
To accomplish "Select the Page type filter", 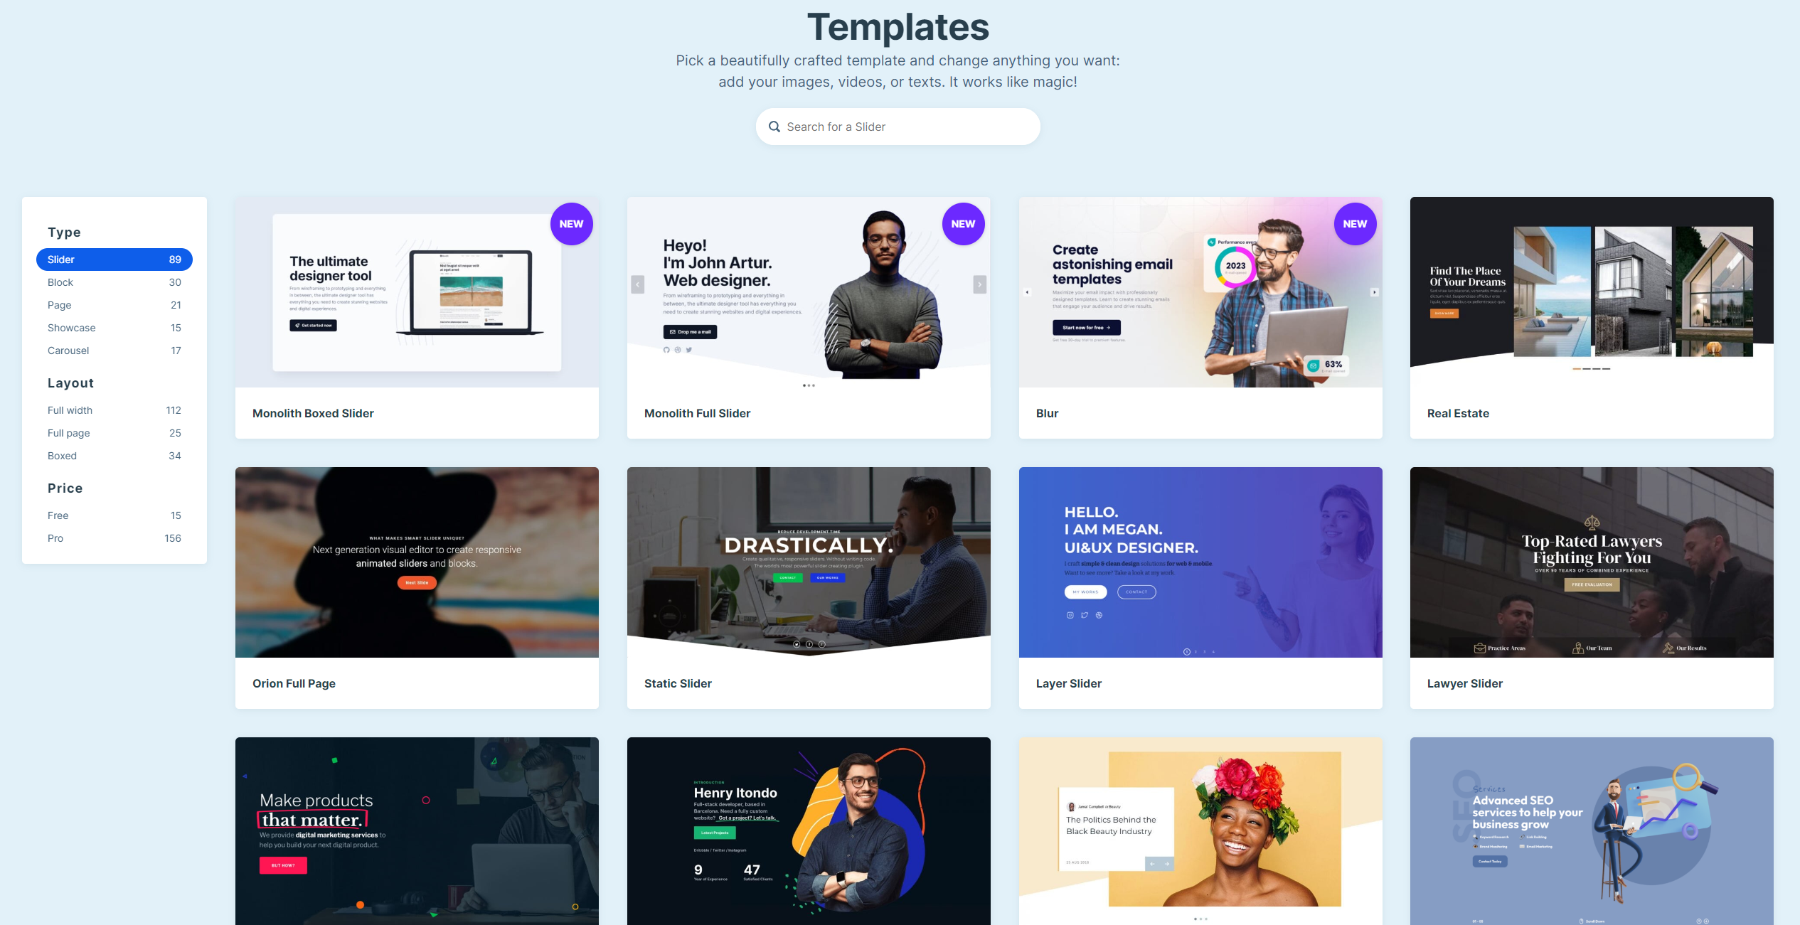I will tap(58, 304).
